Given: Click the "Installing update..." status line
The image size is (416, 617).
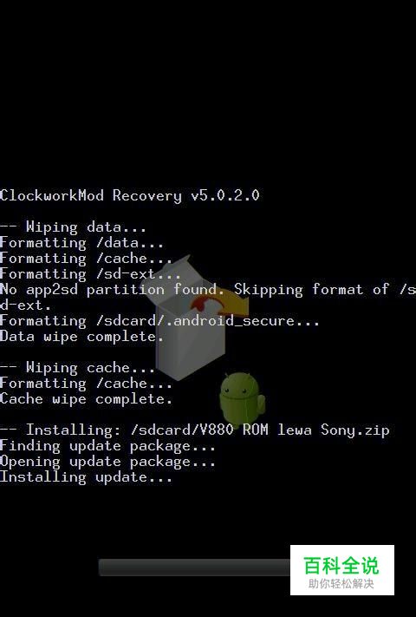Looking at the screenshot, I should 86,477.
